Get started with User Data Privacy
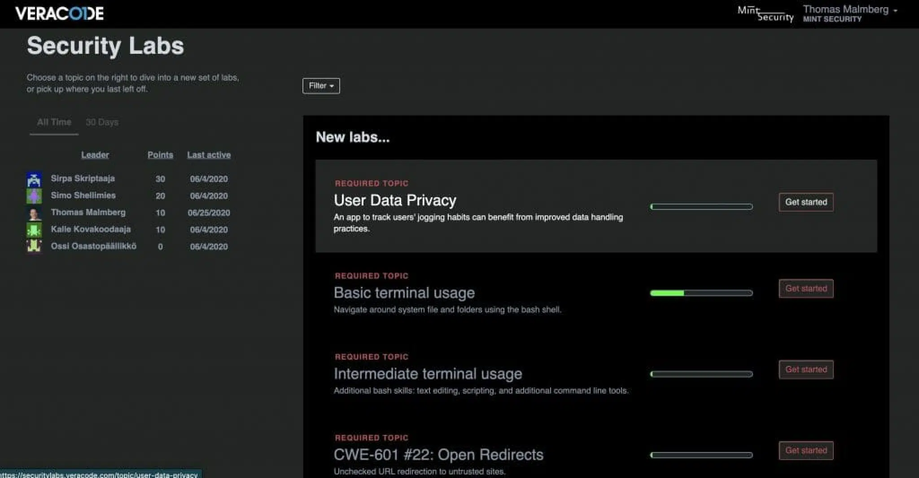Screen dimensions: 919x478 coord(805,202)
